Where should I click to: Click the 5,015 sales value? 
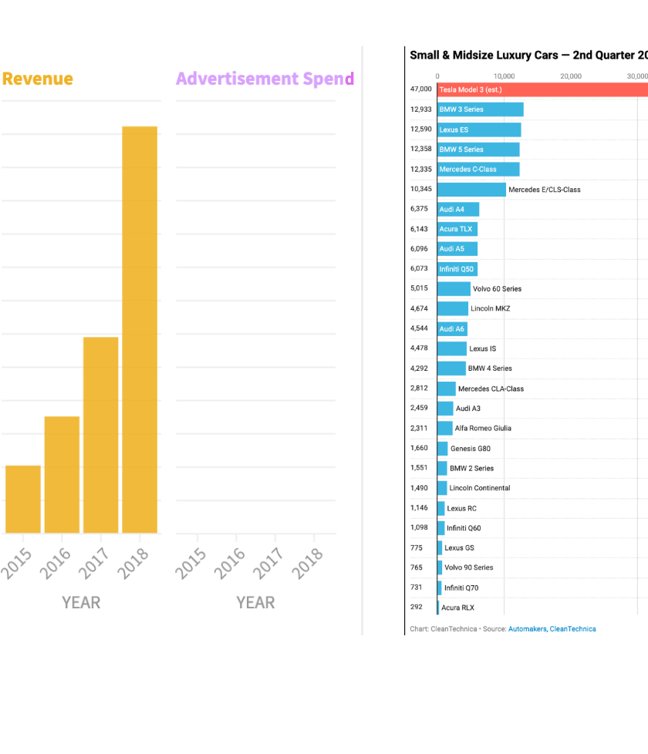419,288
